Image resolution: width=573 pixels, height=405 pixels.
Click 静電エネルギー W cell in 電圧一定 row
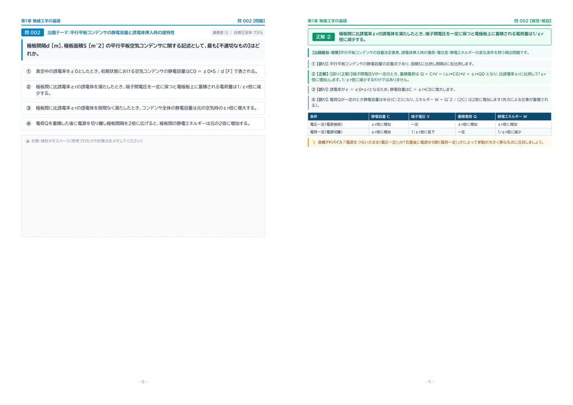[523, 124]
